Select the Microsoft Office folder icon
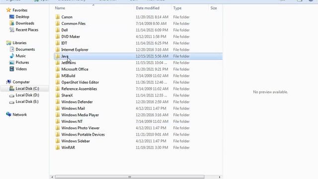 (58, 69)
